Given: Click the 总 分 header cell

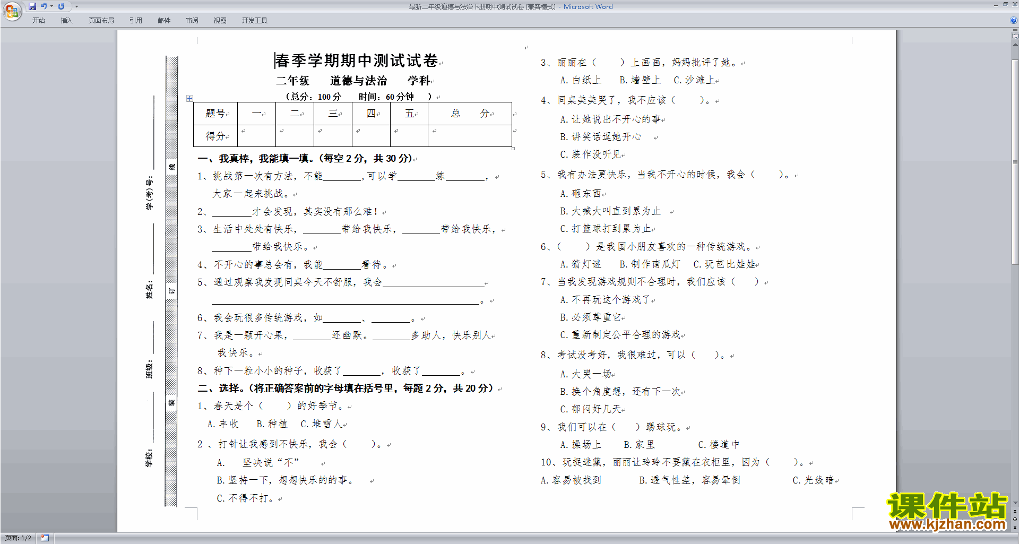Looking at the screenshot, I should pyautogui.click(x=470, y=114).
